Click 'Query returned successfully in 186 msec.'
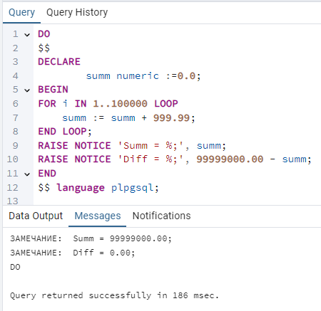The width and height of the screenshot is (321, 311). (x=114, y=295)
